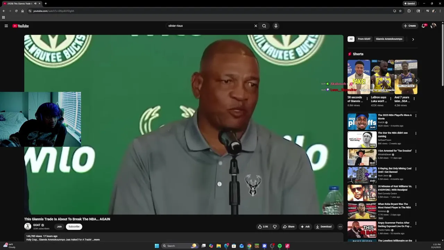Click the Ask button below video

(305, 227)
